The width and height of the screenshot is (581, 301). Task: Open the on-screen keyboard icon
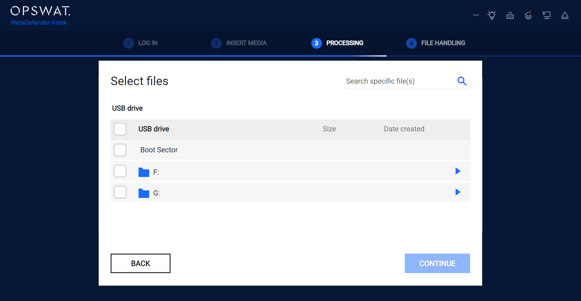[x=510, y=16]
